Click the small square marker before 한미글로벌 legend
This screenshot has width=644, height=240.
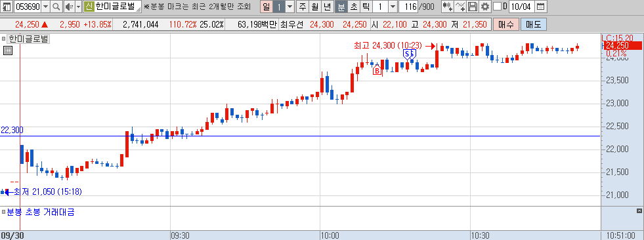tap(4, 39)
